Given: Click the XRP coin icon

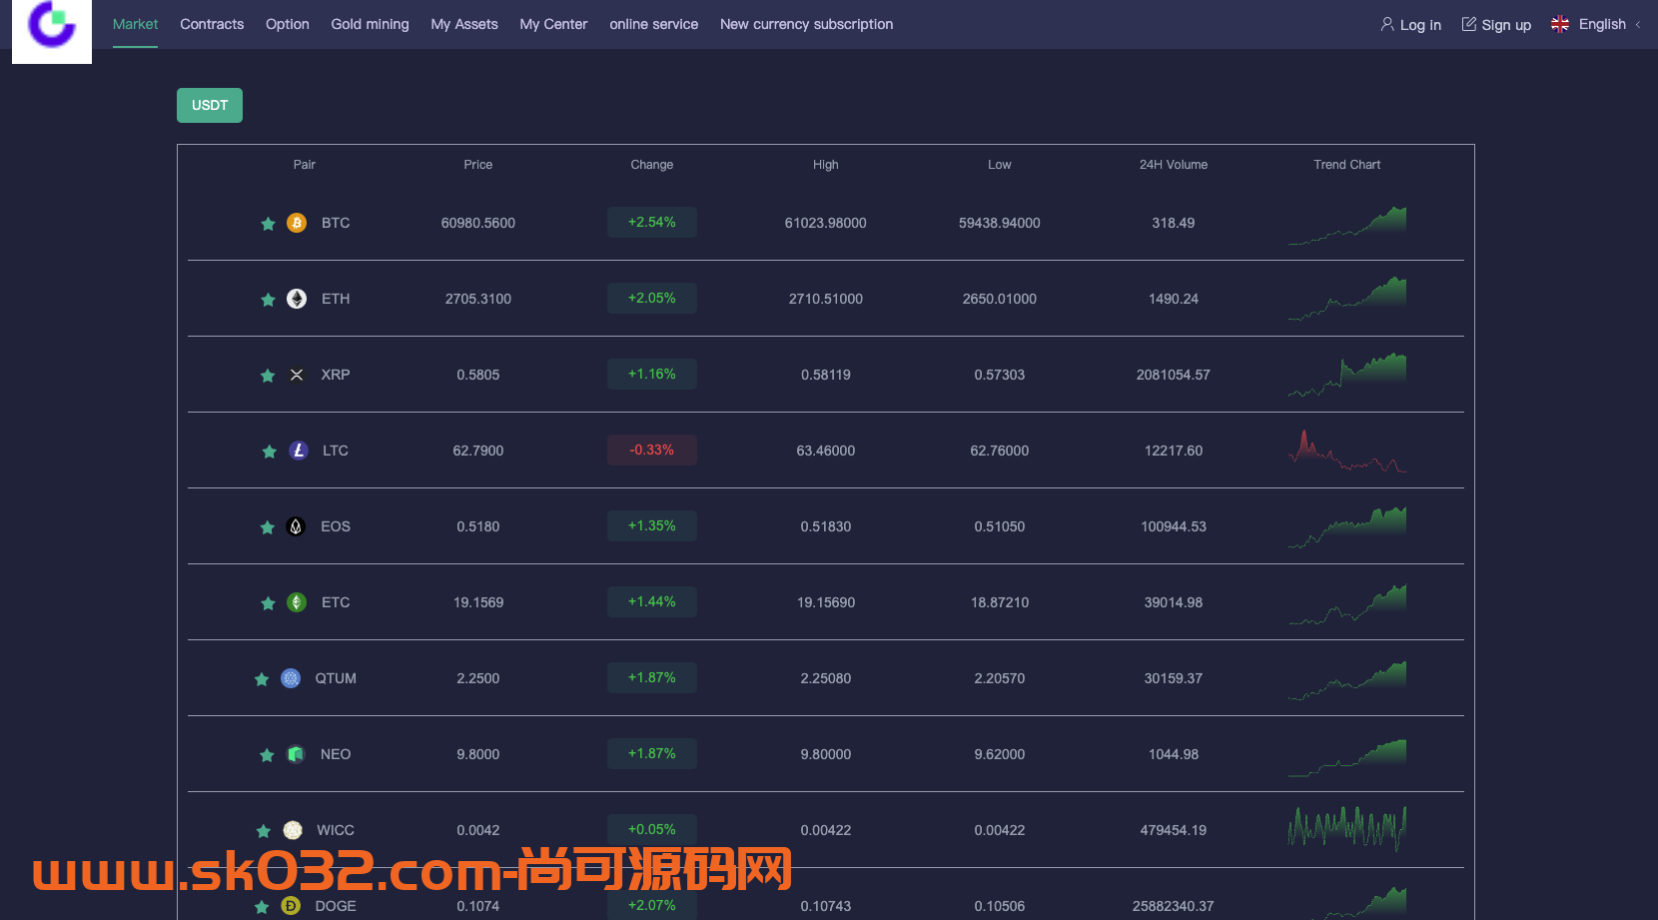Looking at the screenshot, I should (297, 375).
